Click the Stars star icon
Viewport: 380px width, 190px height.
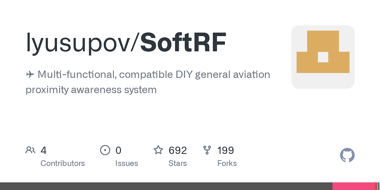158,150
